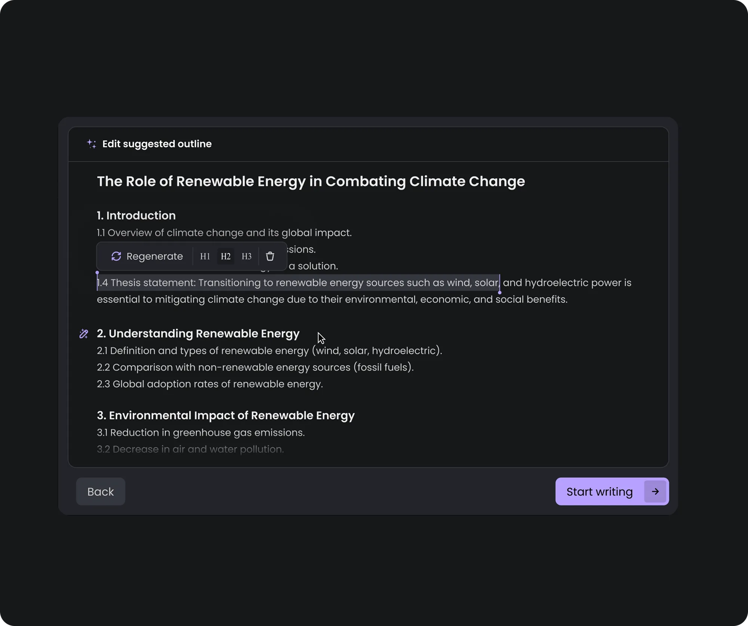The height and width of the screenshot is (626, 748).
Task: Click the 2. Understanding Renewable Energy heading
Action: pos(198,334)
